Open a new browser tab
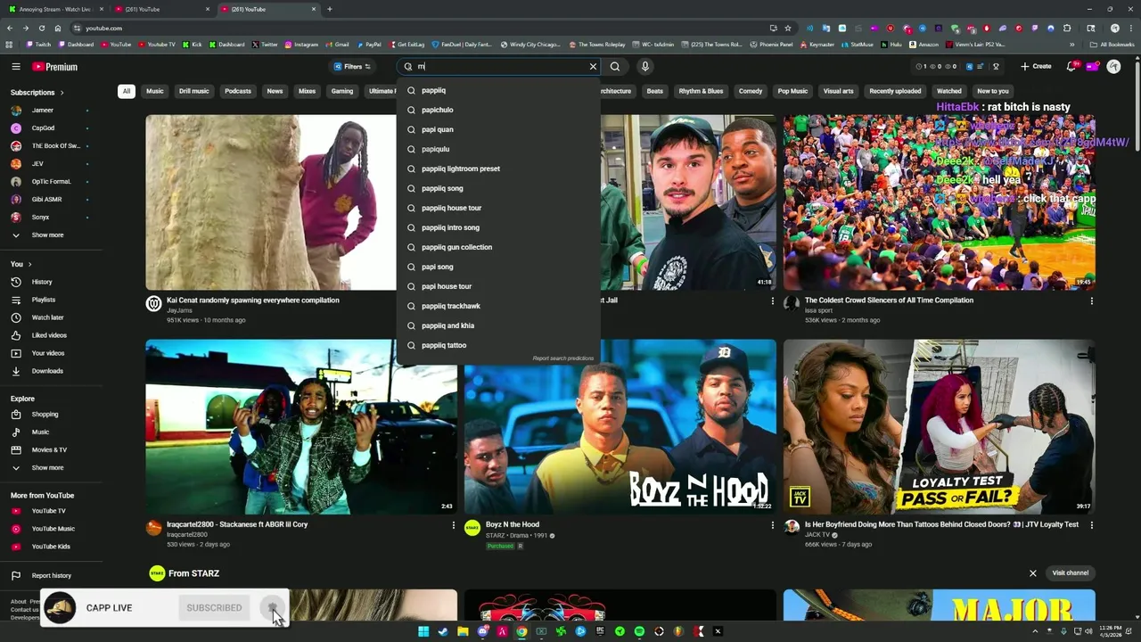 tap(330, 9)
